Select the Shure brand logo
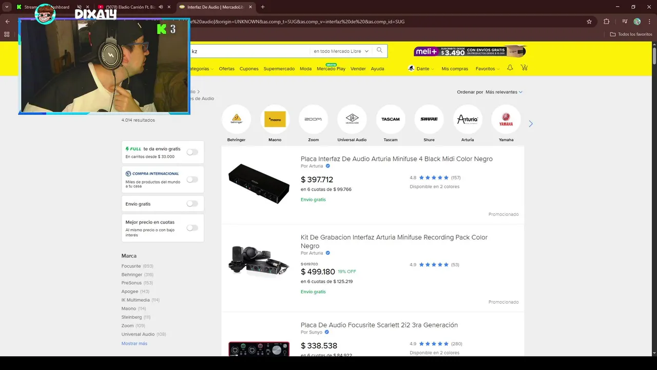The image size is (657, 370). click(x=429, y=119)
